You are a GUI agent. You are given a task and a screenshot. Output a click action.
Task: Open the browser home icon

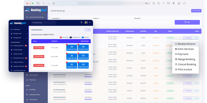179,3
